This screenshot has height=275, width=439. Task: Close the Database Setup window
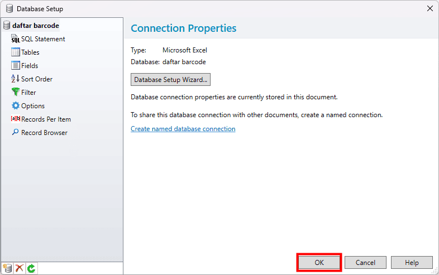coord(430,9)
